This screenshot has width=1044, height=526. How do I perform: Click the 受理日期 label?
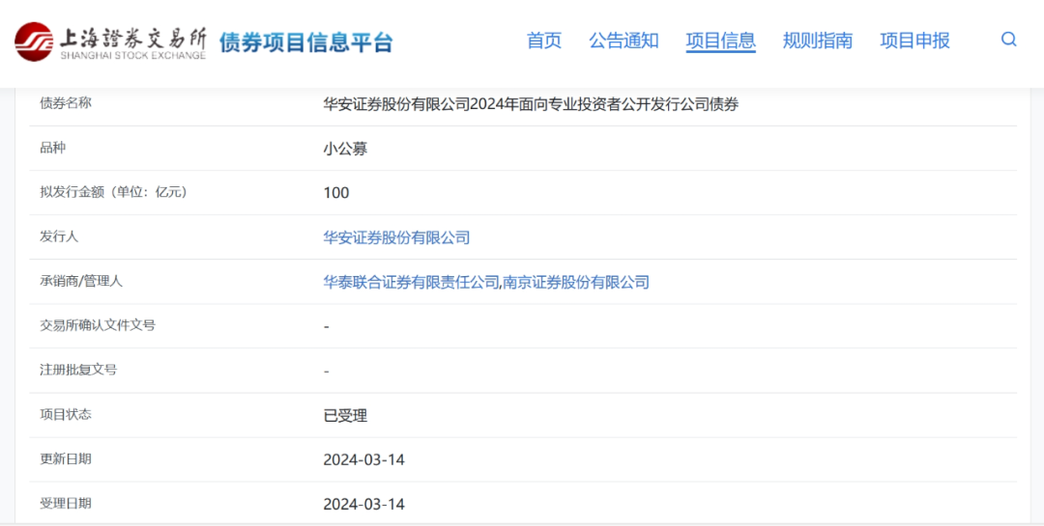(66, 504)
